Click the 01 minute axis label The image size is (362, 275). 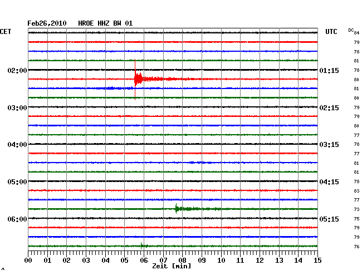[x=47, y=260]
